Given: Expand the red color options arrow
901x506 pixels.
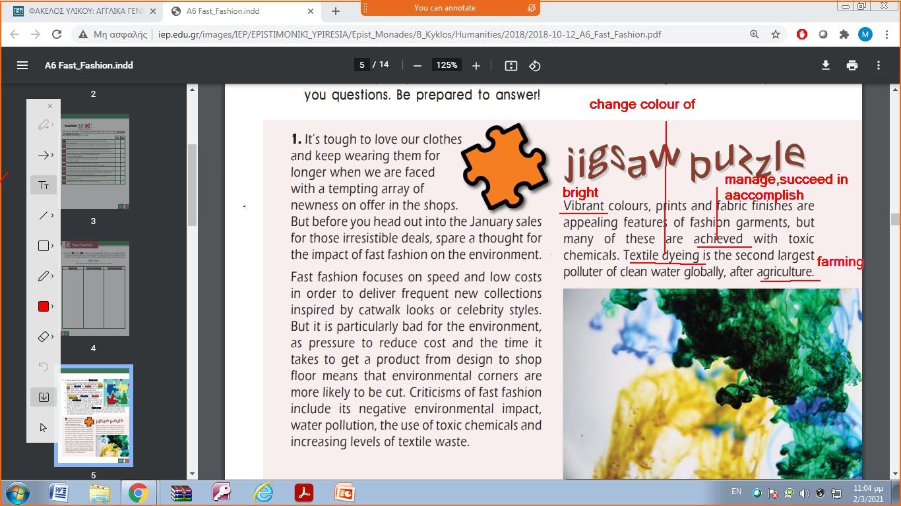Looking at the screenshot, I should pyautogui.click(x=52, y=306).
